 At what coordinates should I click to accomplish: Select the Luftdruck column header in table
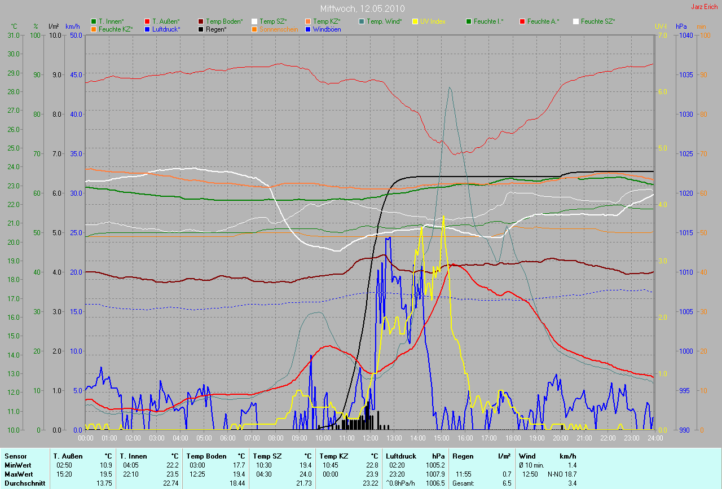401,456
